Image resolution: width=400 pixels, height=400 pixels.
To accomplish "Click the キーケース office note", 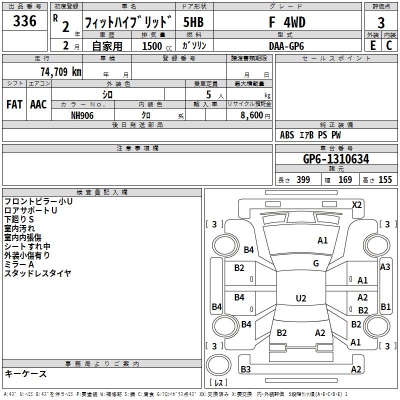I will coord(26,373).
